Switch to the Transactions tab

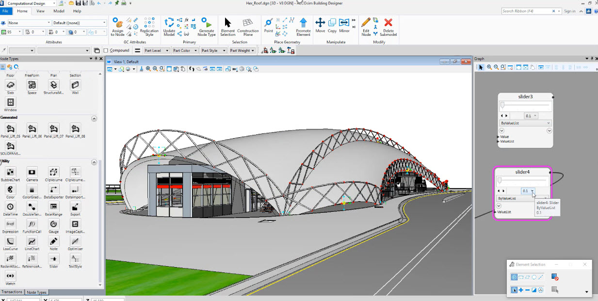click(x=12, y=292)
